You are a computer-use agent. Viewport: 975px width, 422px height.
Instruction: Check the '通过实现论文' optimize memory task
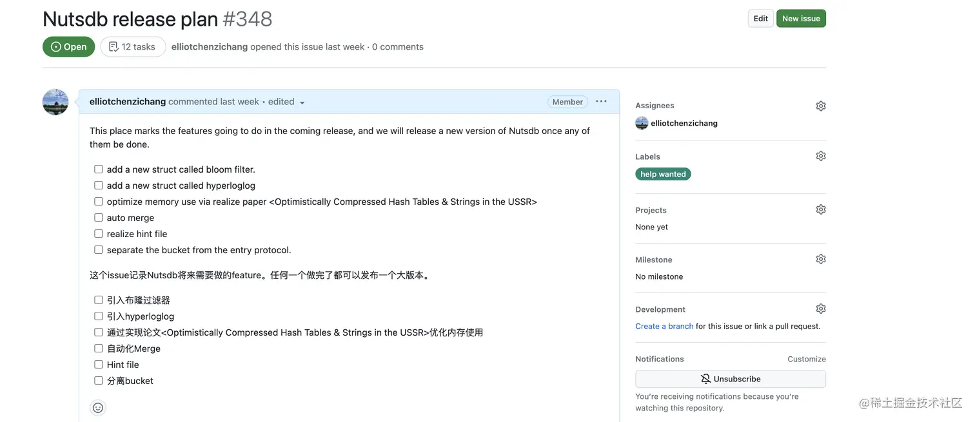pyautogui.click(x=99, y=332)
